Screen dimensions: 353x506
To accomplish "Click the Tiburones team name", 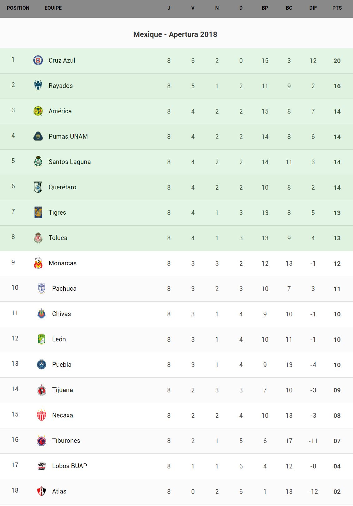I will click(66, 441).
